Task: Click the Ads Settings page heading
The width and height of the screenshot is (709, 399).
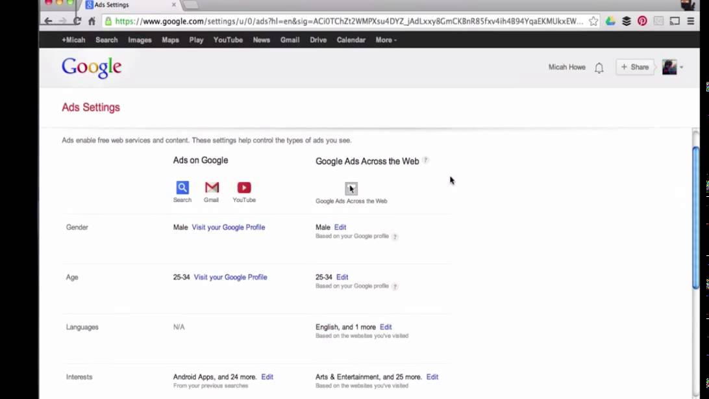Action: 91,107
